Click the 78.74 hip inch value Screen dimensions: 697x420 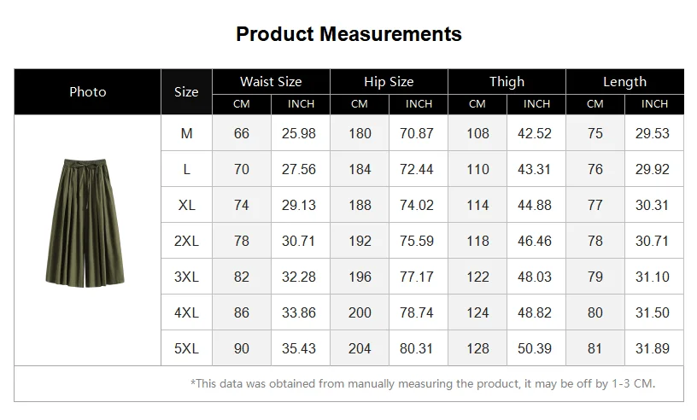click(x=417, y=312)
